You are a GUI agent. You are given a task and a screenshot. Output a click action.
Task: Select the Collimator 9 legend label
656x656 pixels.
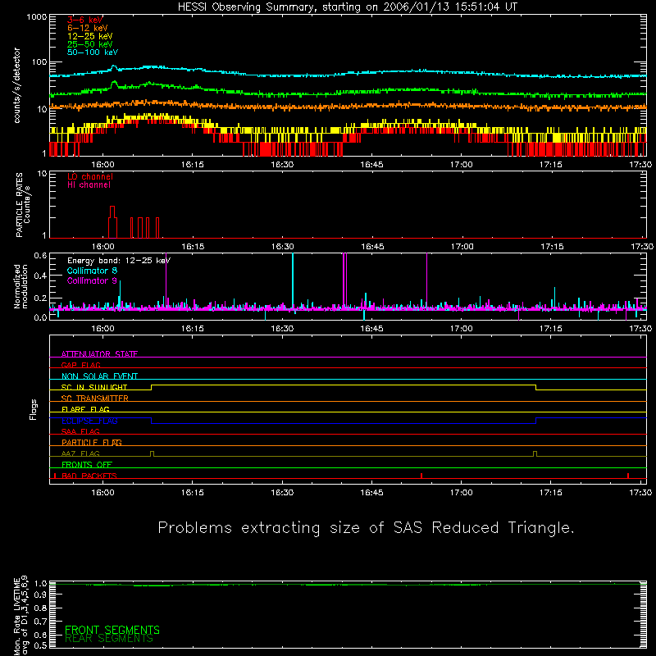92,280
